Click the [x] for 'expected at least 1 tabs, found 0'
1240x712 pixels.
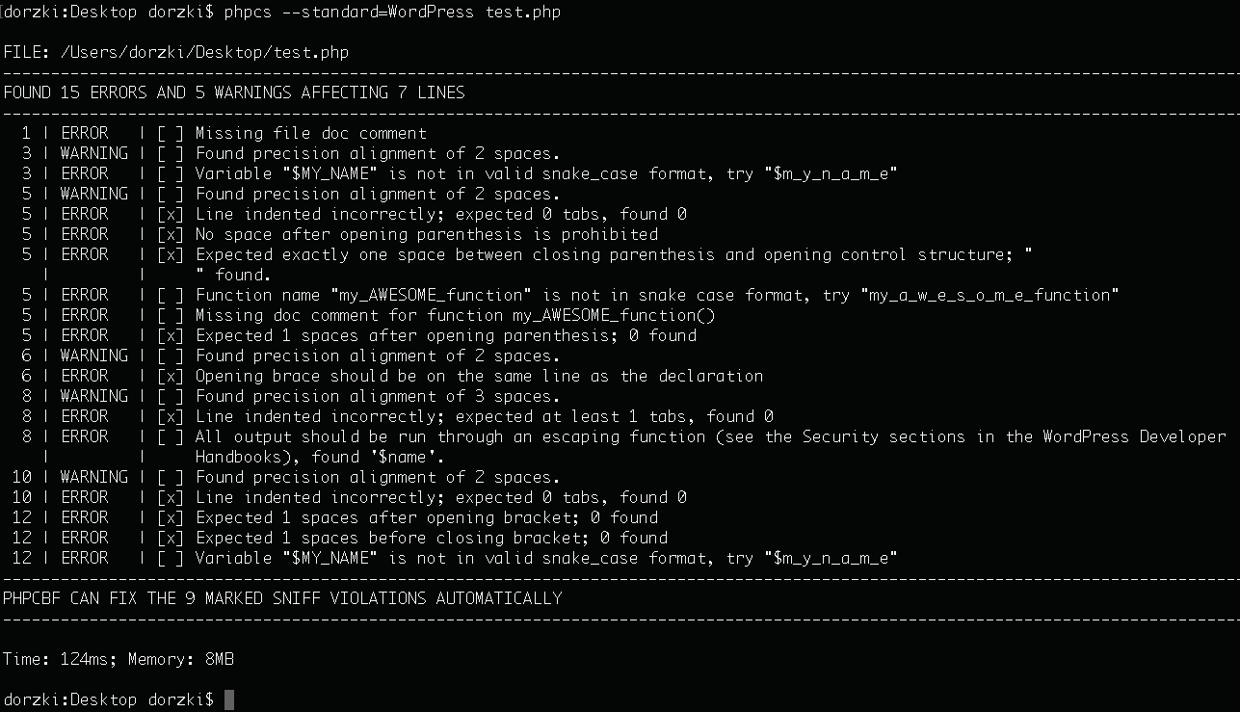click(x=171, y=416)
